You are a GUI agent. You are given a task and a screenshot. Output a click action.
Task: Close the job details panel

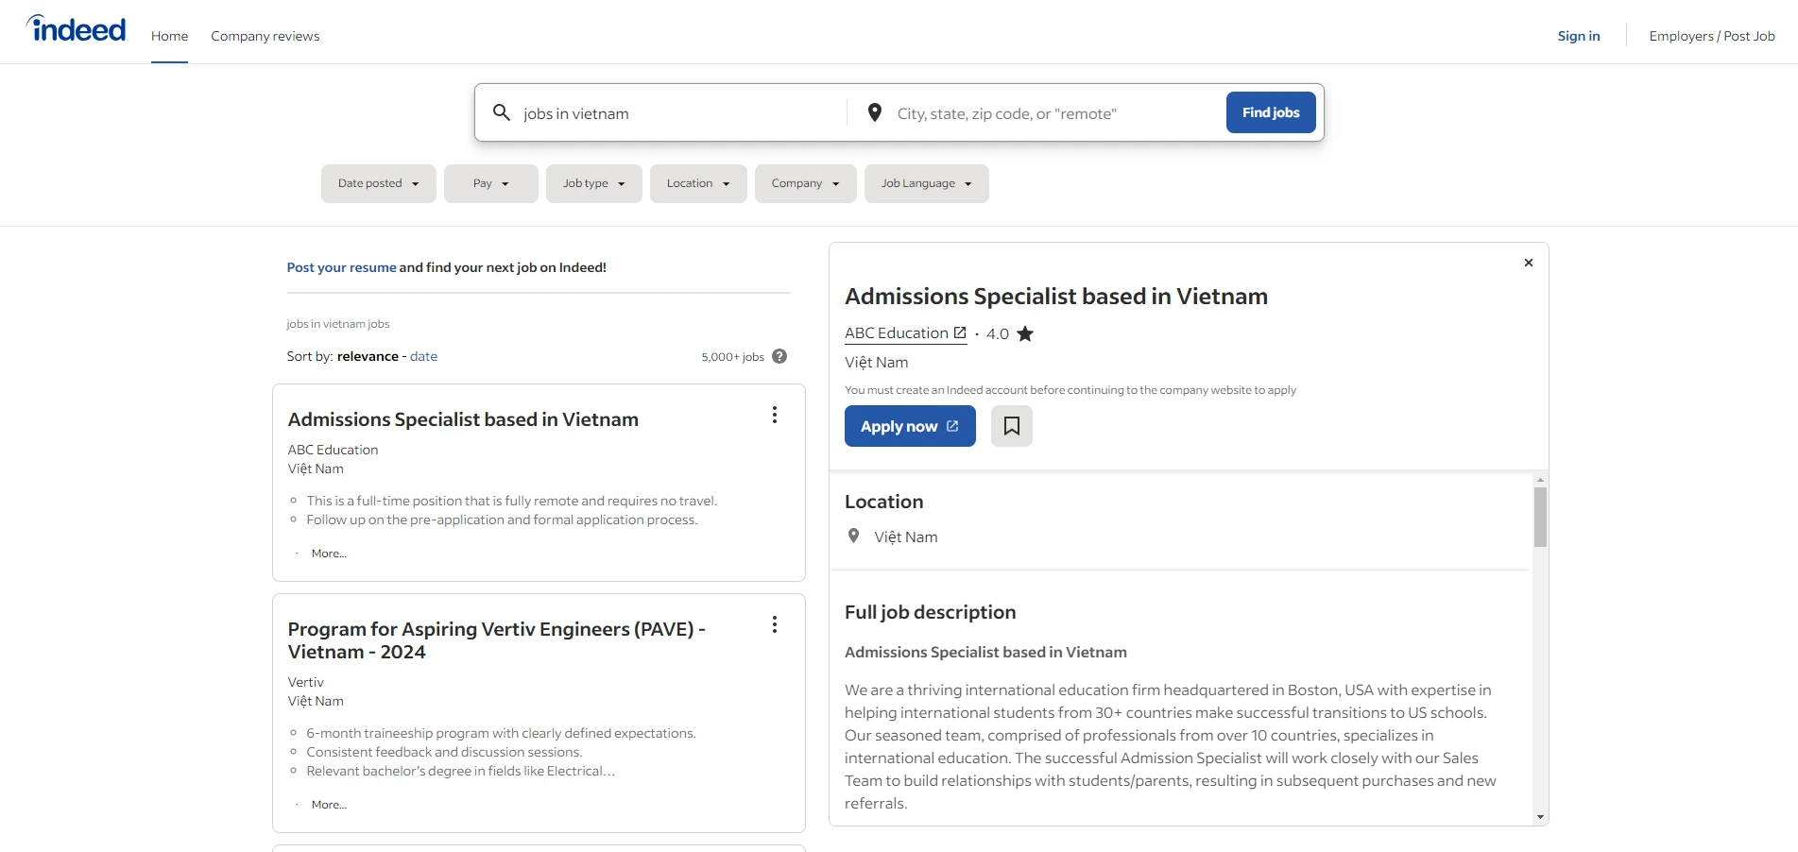pos(1529,263)
